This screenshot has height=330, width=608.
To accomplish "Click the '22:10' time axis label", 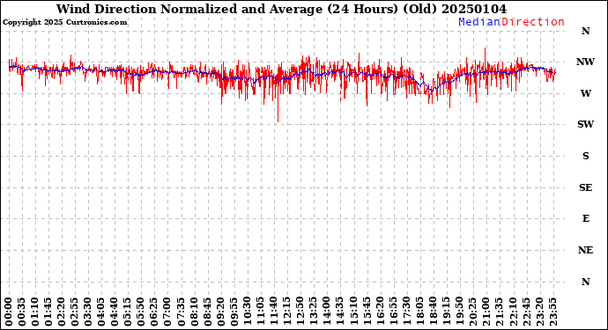I will pos(513,312).
